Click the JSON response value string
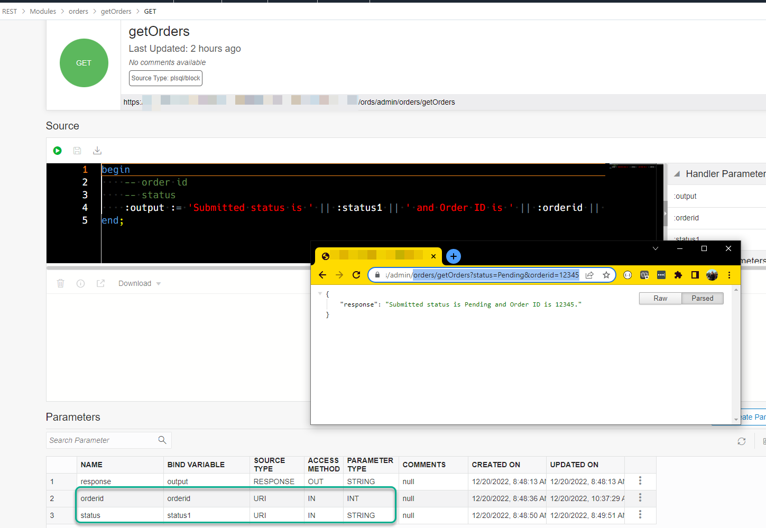 point(483,304)
